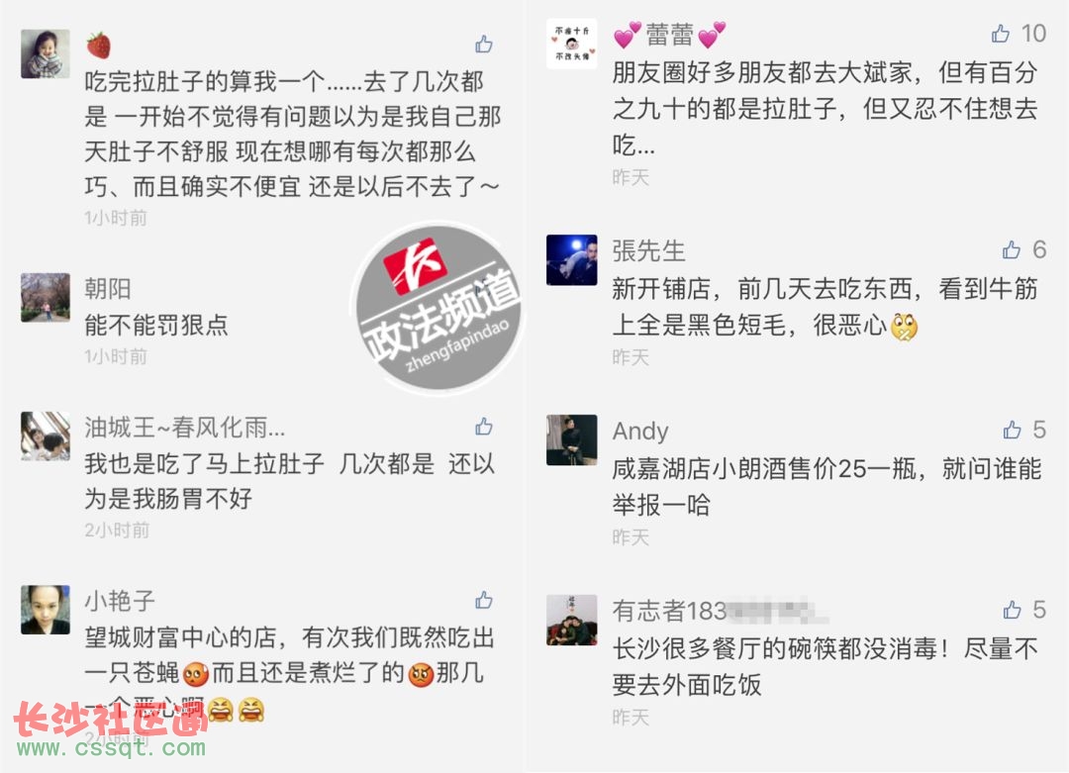Like 小艳子's comment

tap(484, 600)
